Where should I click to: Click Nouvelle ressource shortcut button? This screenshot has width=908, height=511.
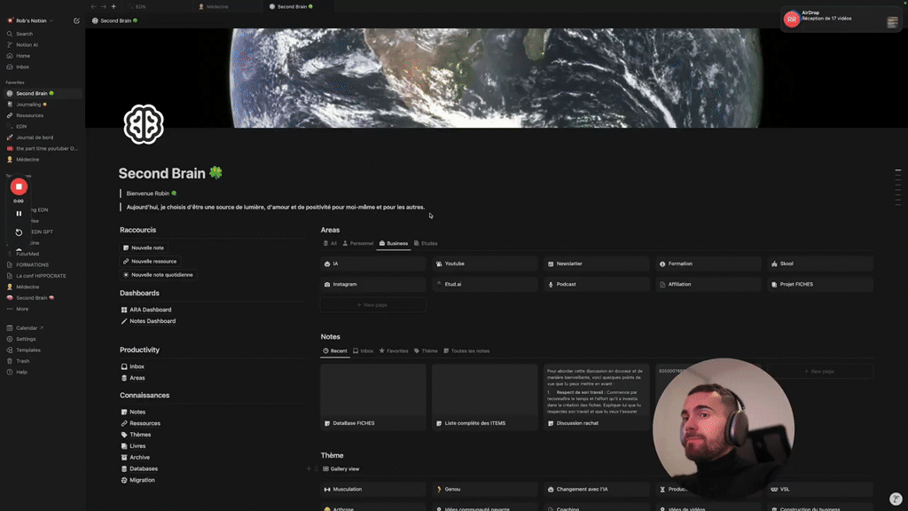tap(150, 262)
